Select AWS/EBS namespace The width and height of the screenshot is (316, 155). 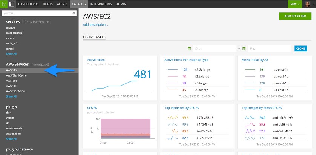(x=12, y=81)
